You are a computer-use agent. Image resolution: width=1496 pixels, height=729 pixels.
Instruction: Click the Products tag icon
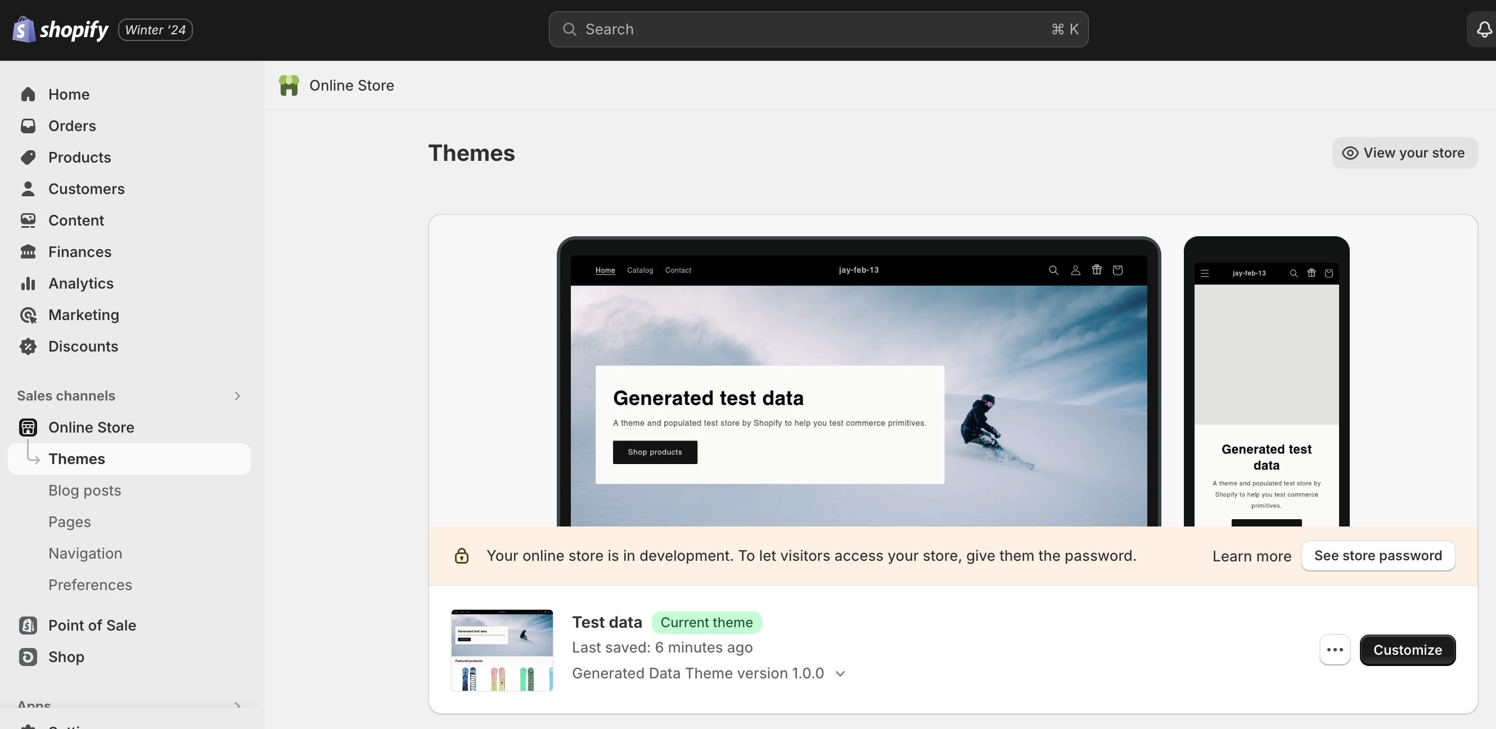pos(28,157)
